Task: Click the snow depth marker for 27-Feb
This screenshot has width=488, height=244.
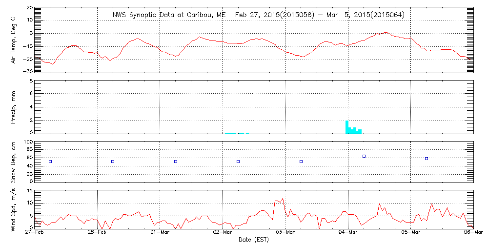Action: coord(50,162)
